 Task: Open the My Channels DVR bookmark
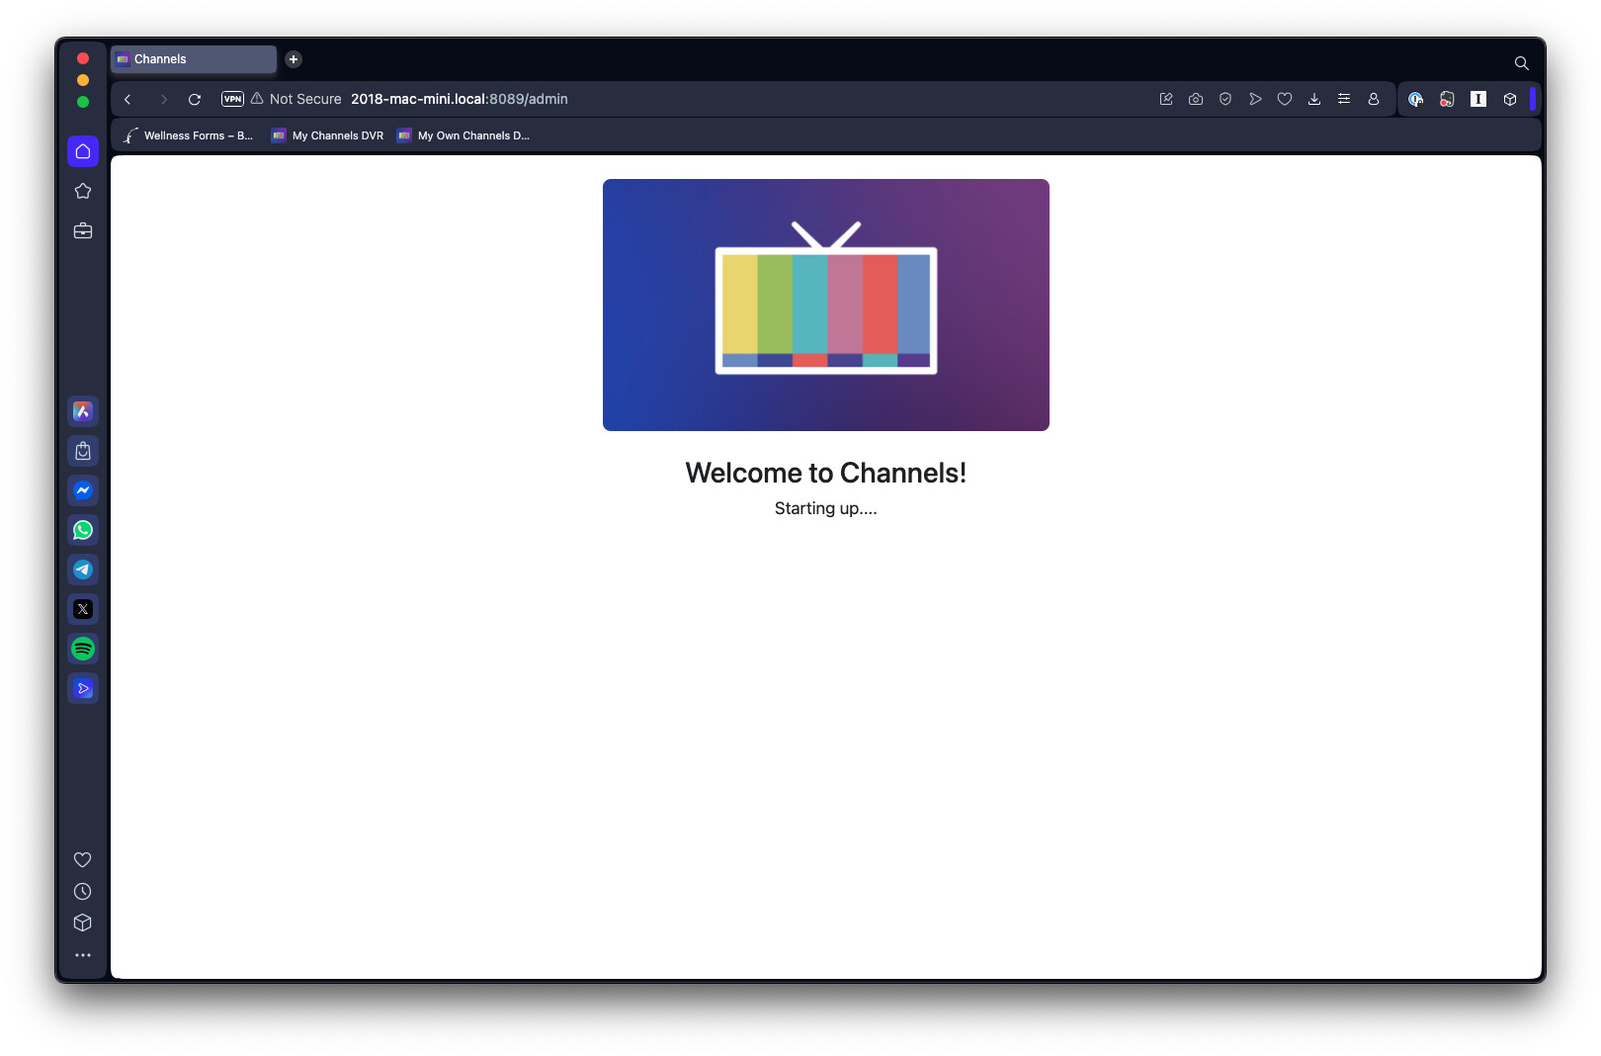click(328, 136)
